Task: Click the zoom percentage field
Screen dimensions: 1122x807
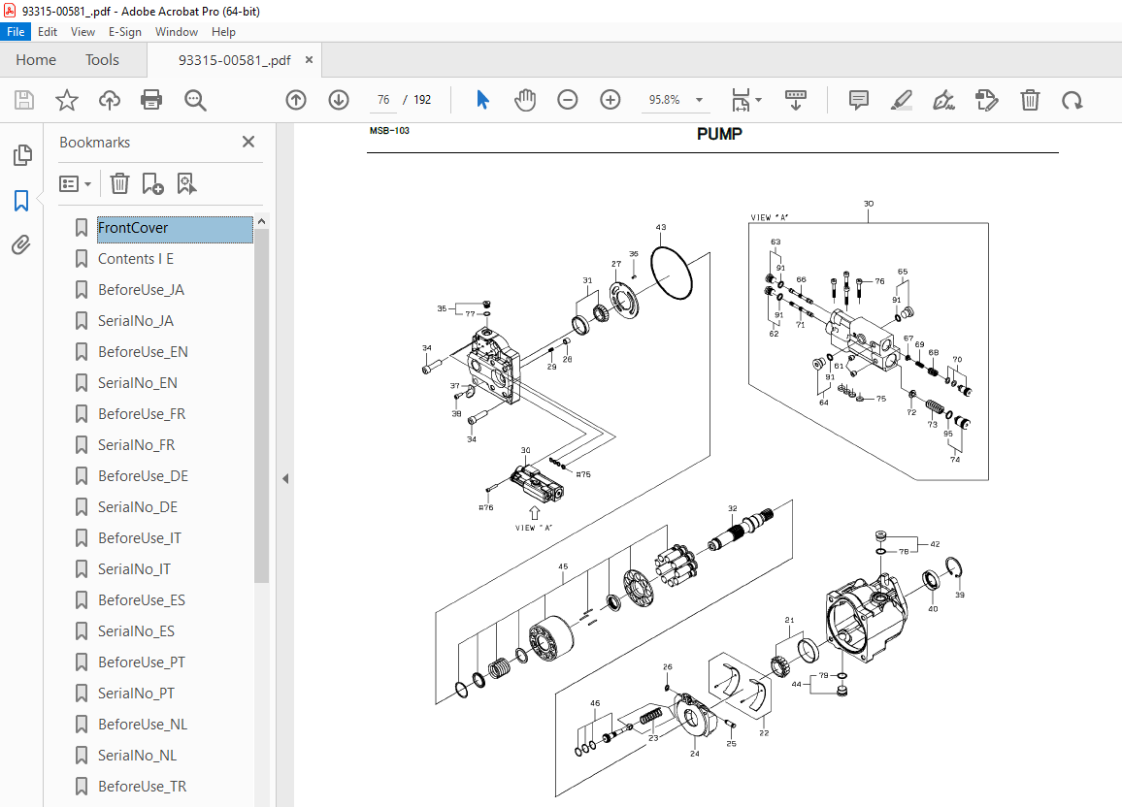Action: pos(664,100)
